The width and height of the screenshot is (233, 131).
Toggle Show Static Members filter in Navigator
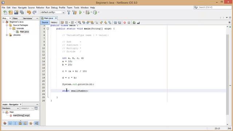15,123
